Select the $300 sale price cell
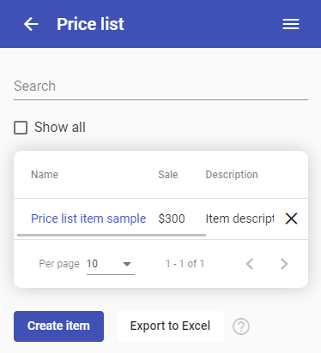This screenshot has height=353, width=321. [x=172, y=218]
